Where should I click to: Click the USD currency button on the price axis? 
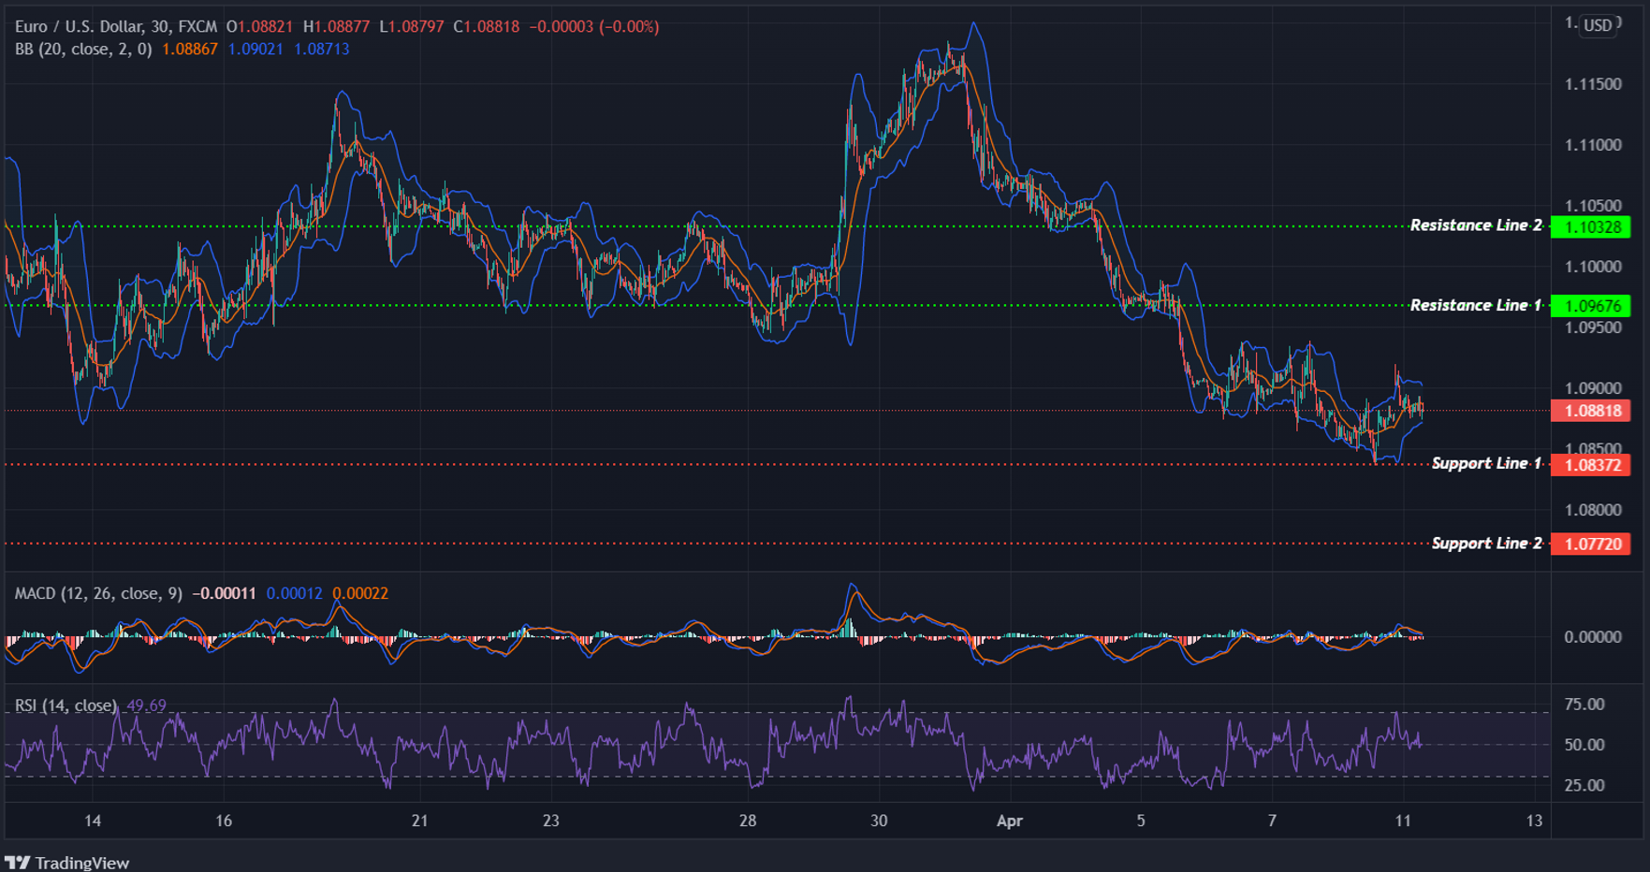(x=1599, y=25)
